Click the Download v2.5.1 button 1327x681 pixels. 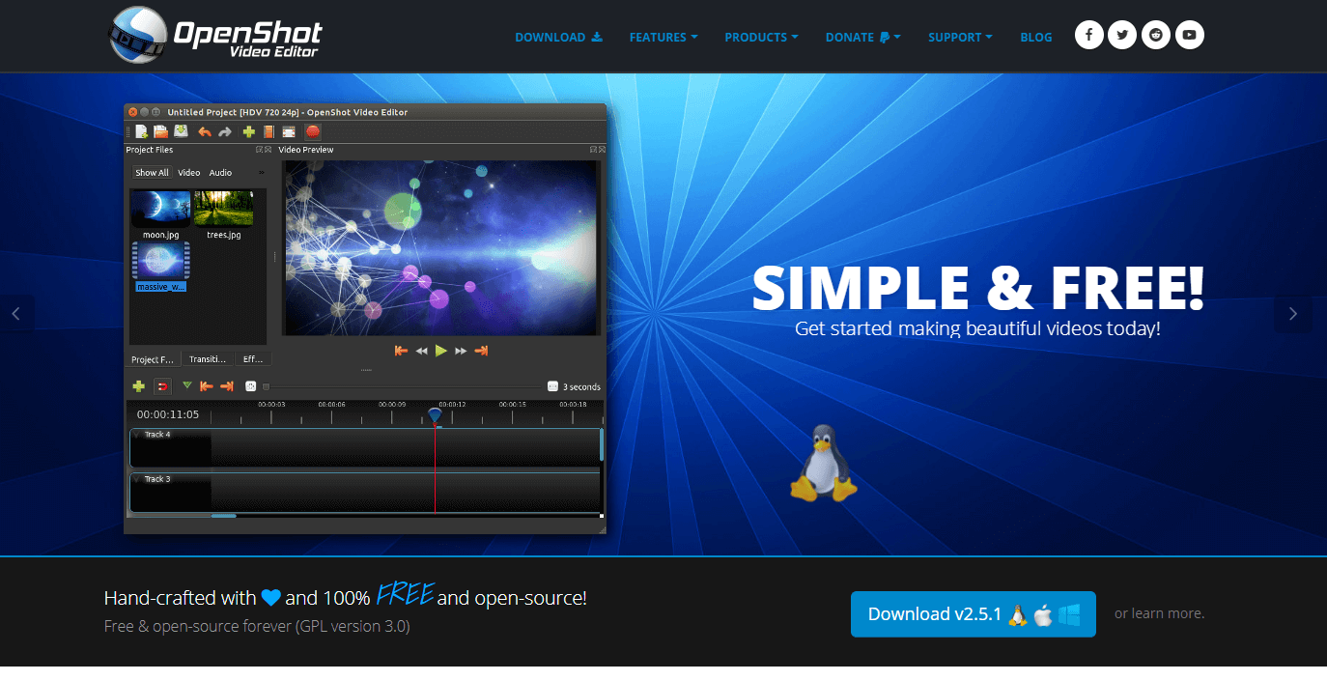[x=974, y=614]
